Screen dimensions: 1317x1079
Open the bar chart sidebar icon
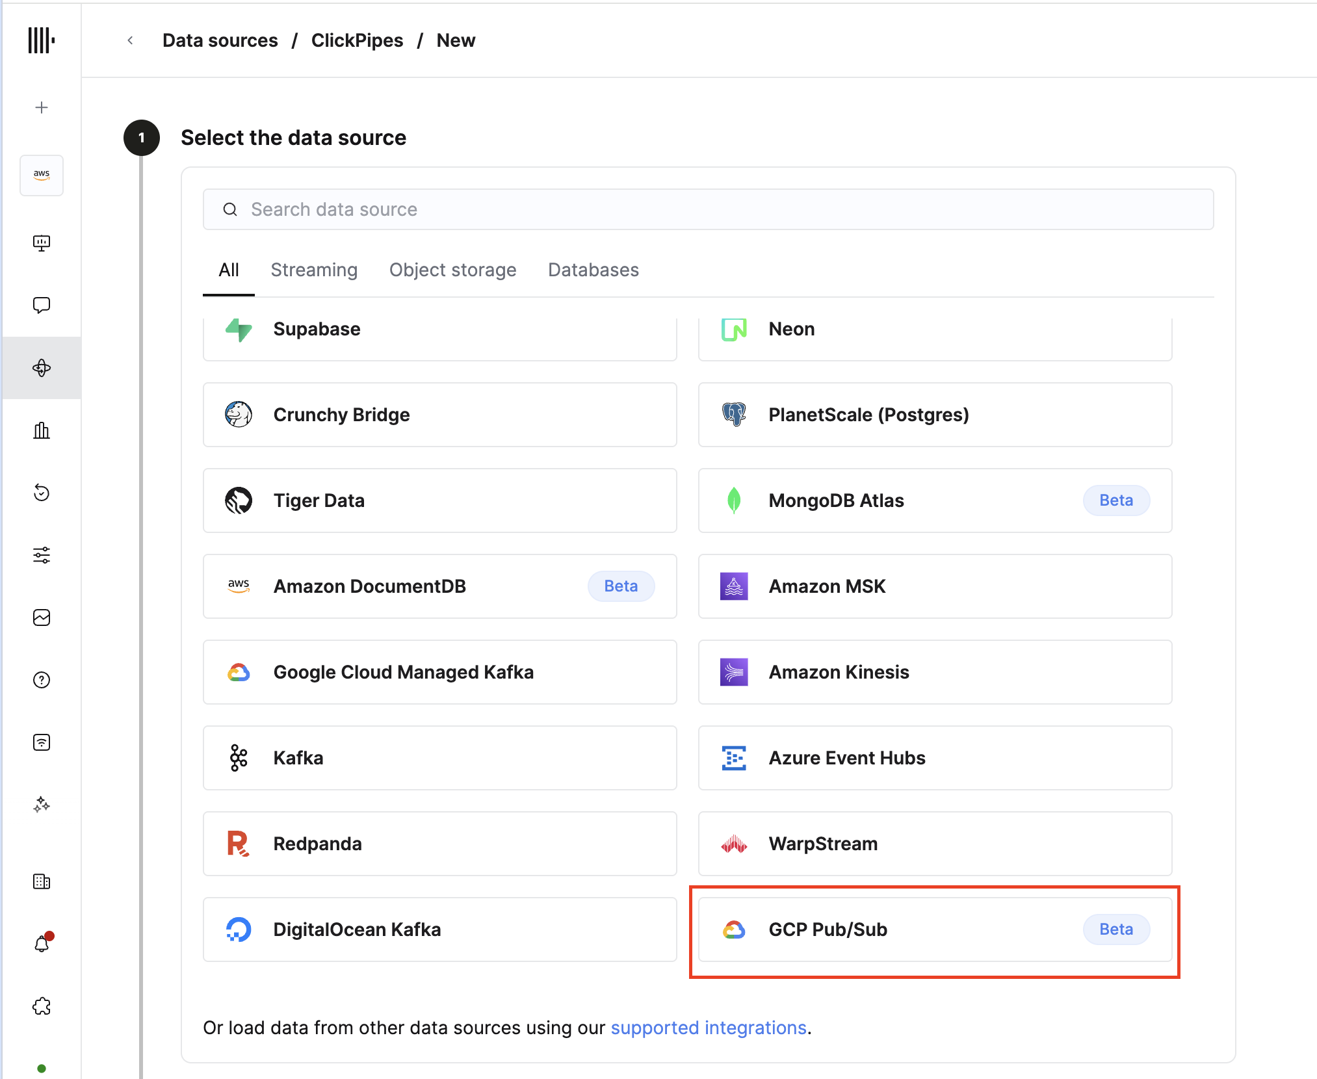[42, 430]
